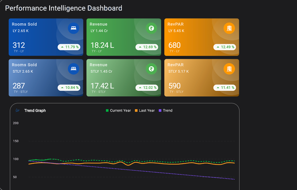Click the 312 rooms sold value

tap(19, 45)
